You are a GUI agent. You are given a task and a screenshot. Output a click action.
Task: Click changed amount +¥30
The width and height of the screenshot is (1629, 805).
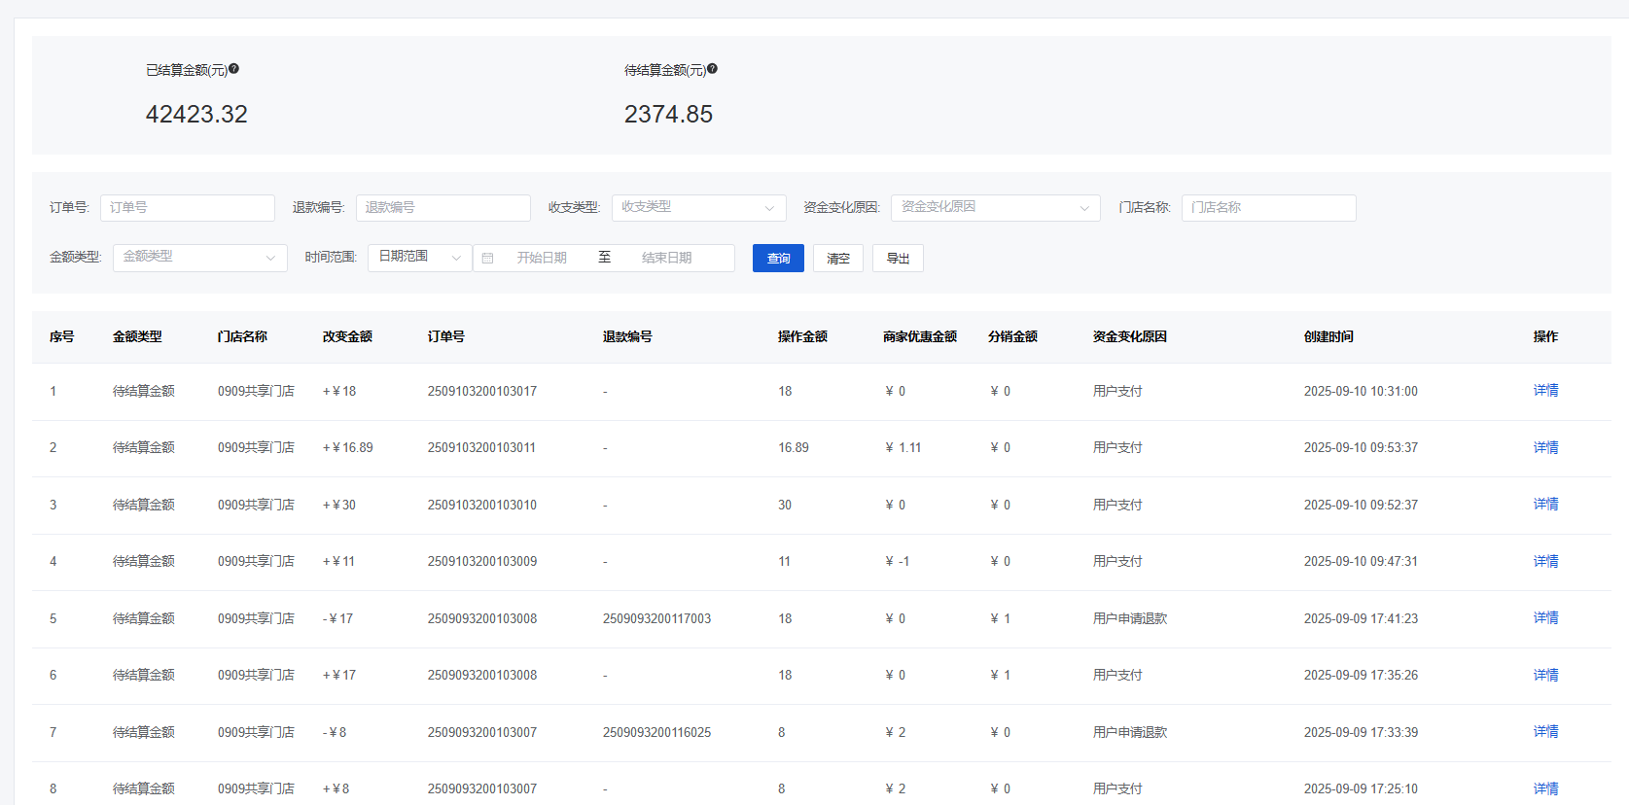click(339, 505)
